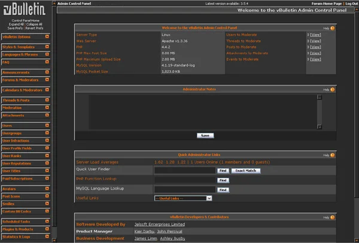Screen dimensions: 359x243
Task: Click scroll-down arrow in Administrator Notes textarea
Action: pos(320,127)
